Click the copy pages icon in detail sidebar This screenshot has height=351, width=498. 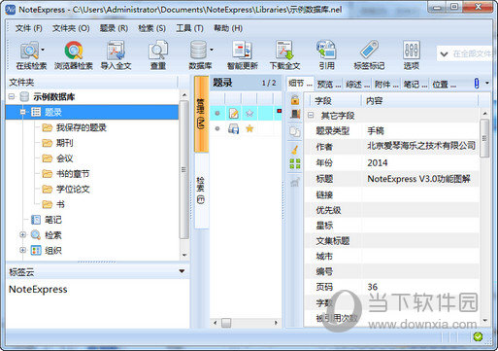(295, 131)
